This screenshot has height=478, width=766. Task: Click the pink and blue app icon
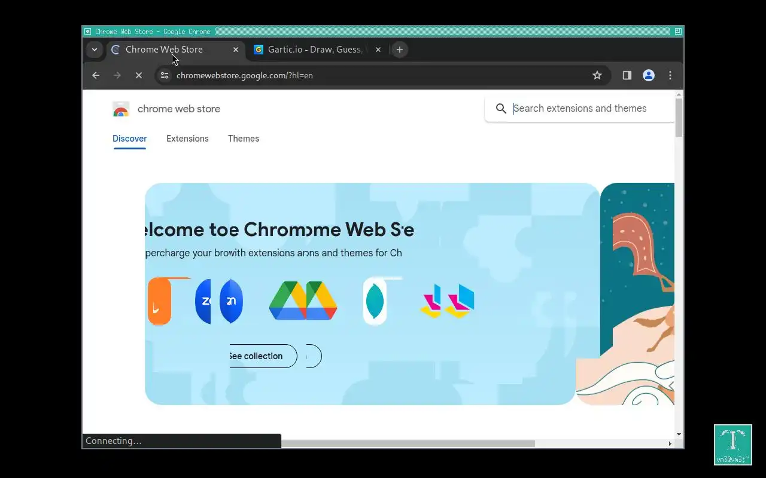click(x=447, y=301)
